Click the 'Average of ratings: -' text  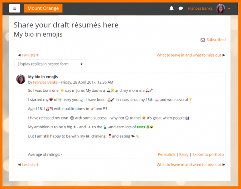45,154
